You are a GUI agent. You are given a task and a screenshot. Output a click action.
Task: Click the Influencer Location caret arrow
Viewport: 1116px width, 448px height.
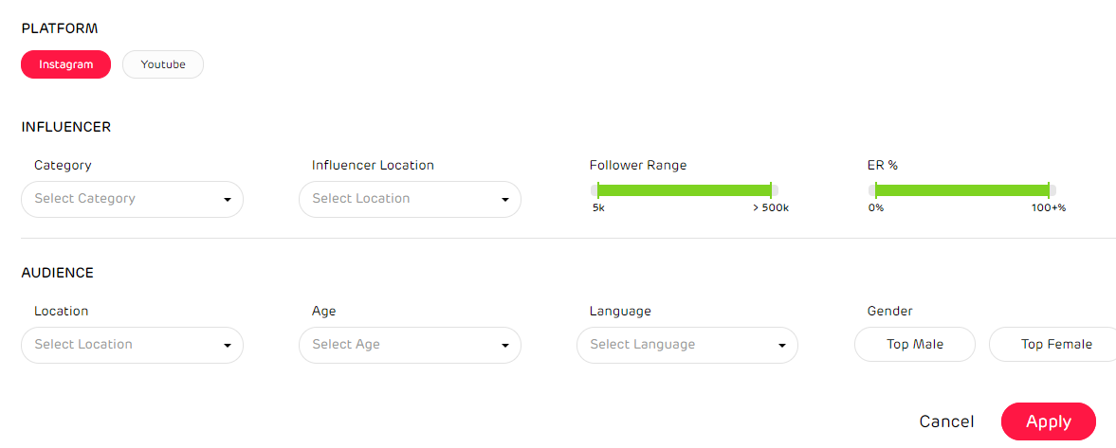click(505, 200)
